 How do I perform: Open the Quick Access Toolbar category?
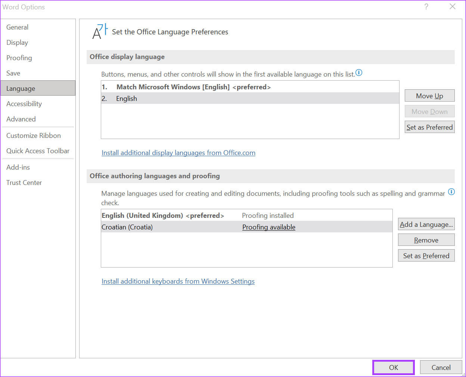click(38, 151)
